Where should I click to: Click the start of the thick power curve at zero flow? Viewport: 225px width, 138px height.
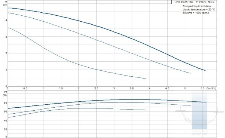point(8,108)
